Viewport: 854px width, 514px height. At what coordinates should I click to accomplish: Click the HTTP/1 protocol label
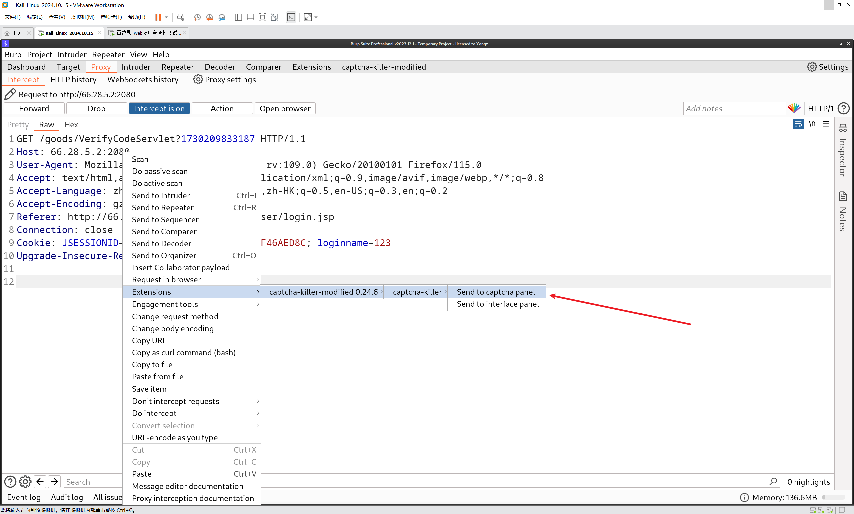(820, 108)
